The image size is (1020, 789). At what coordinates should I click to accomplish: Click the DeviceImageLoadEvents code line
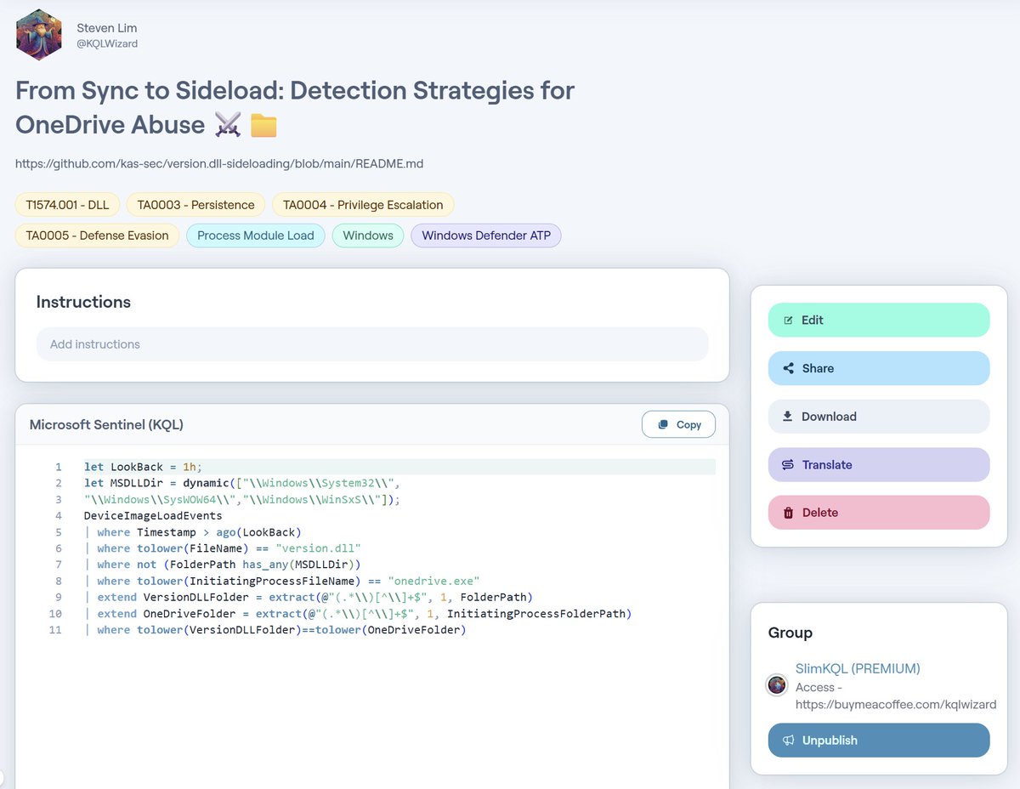153,515
